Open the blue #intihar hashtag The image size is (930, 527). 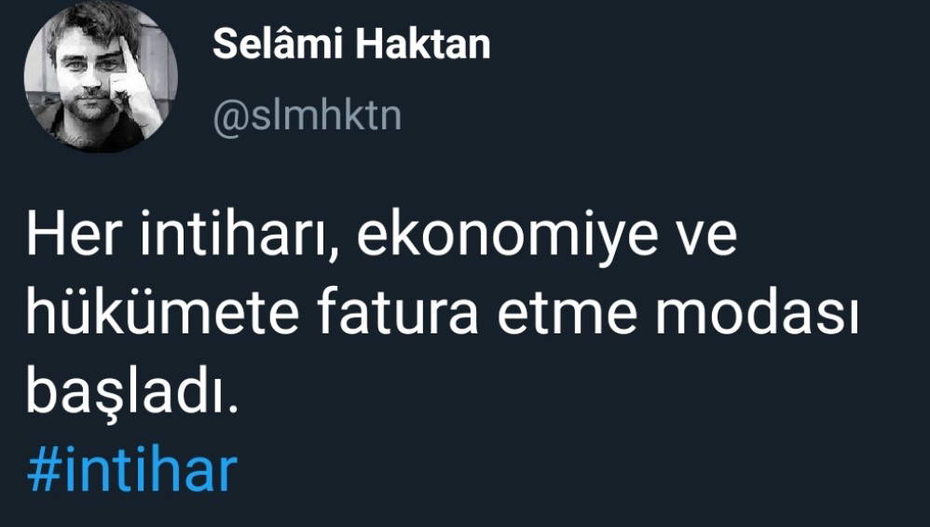(x=130, y=471)
